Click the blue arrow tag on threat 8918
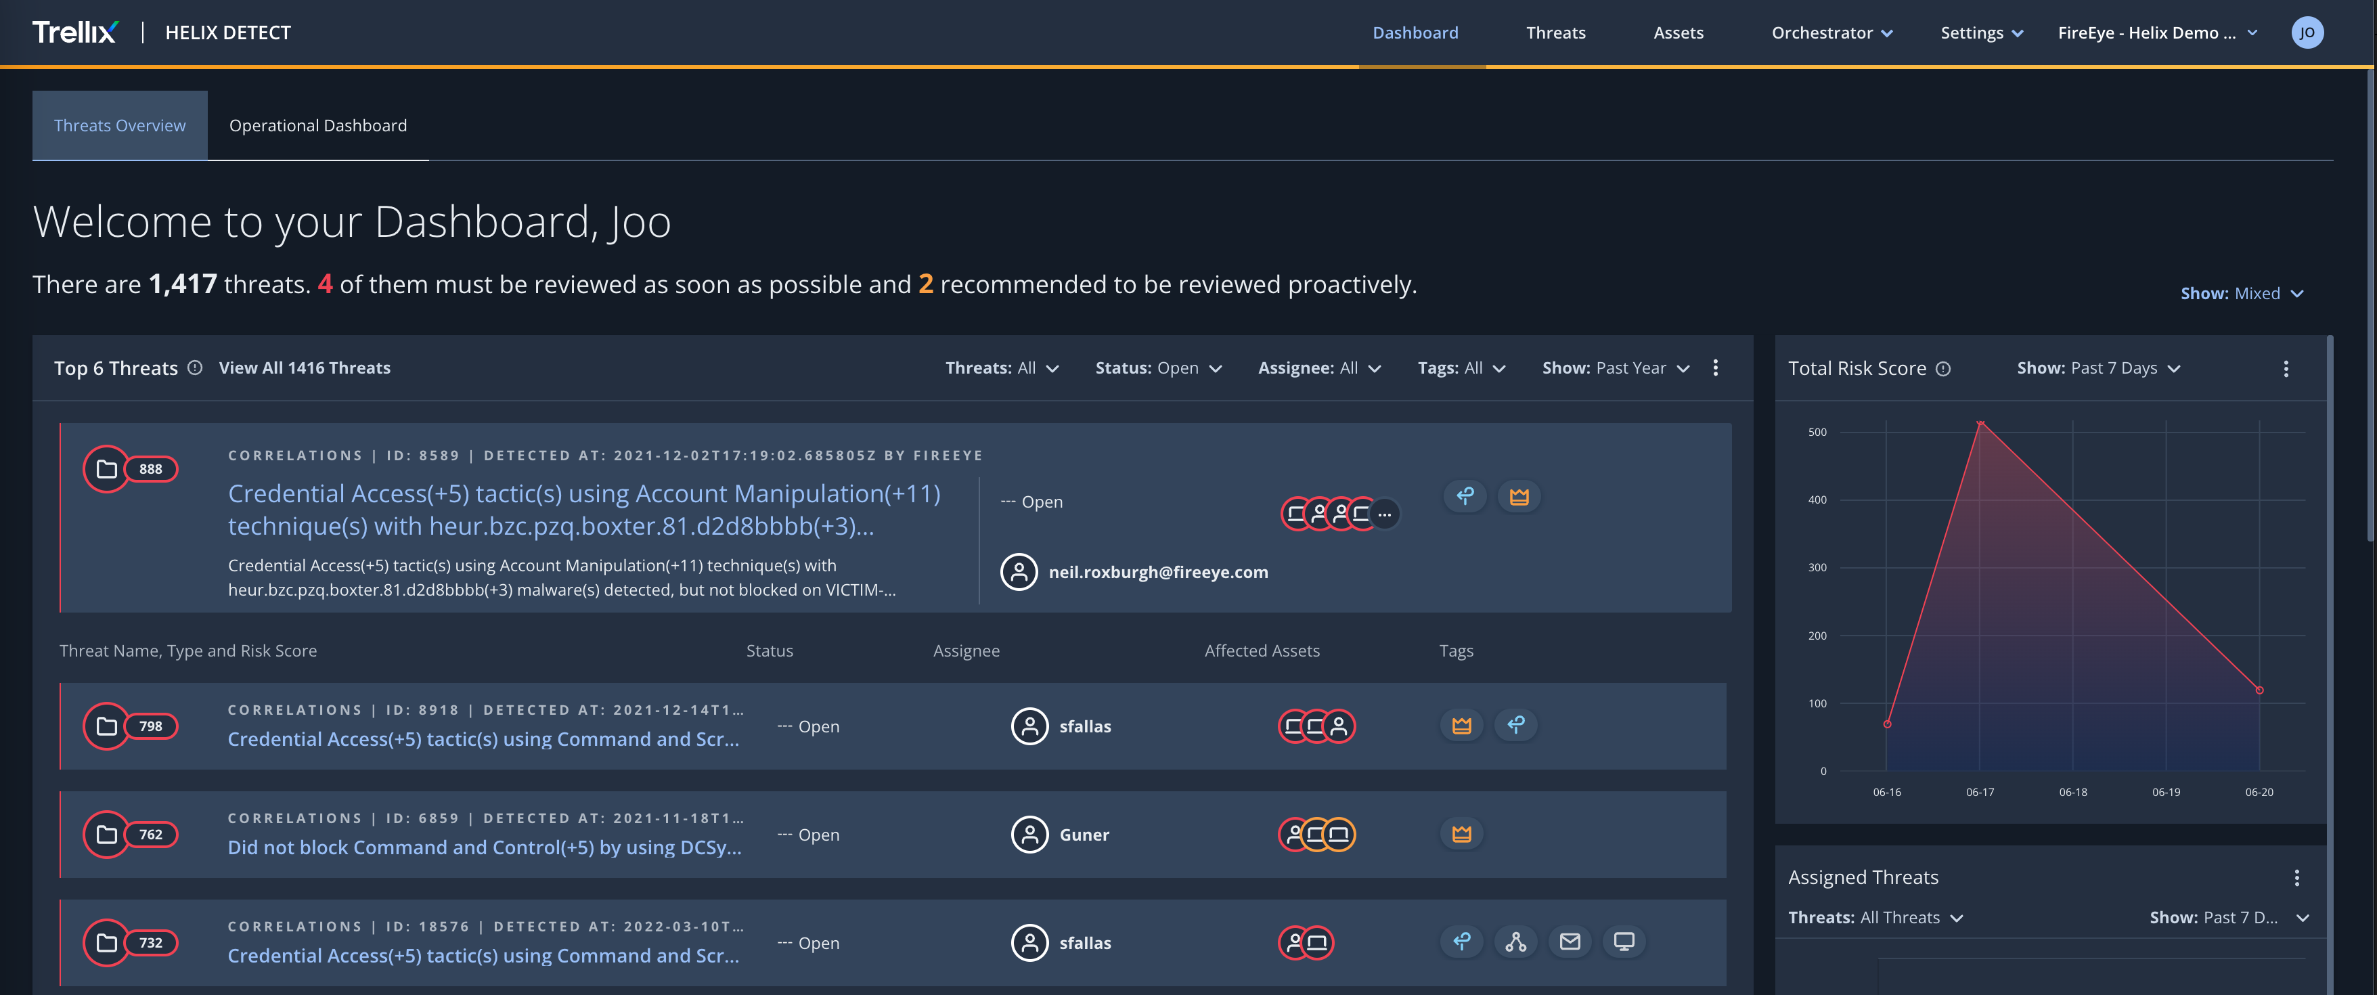This screenshot has height=995, width=2377. click(1516, 726)
